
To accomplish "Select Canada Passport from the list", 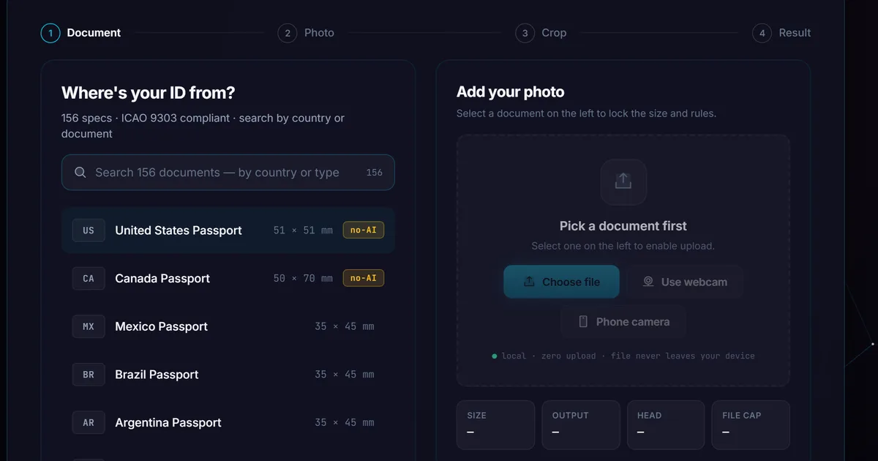I will click(228, 279).
